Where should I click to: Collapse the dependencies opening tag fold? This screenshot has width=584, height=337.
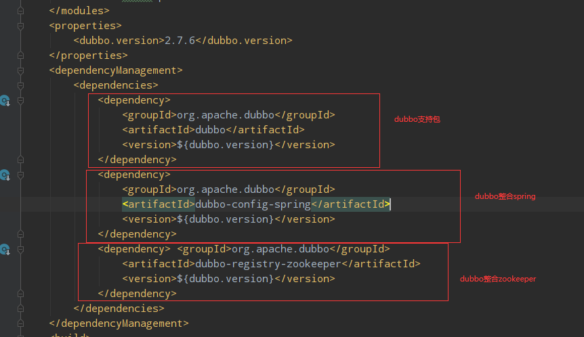tap(21, 85)
